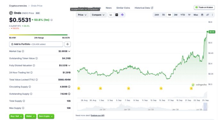Select the 7D time range

pyautogui.click(x=163, y=15)
